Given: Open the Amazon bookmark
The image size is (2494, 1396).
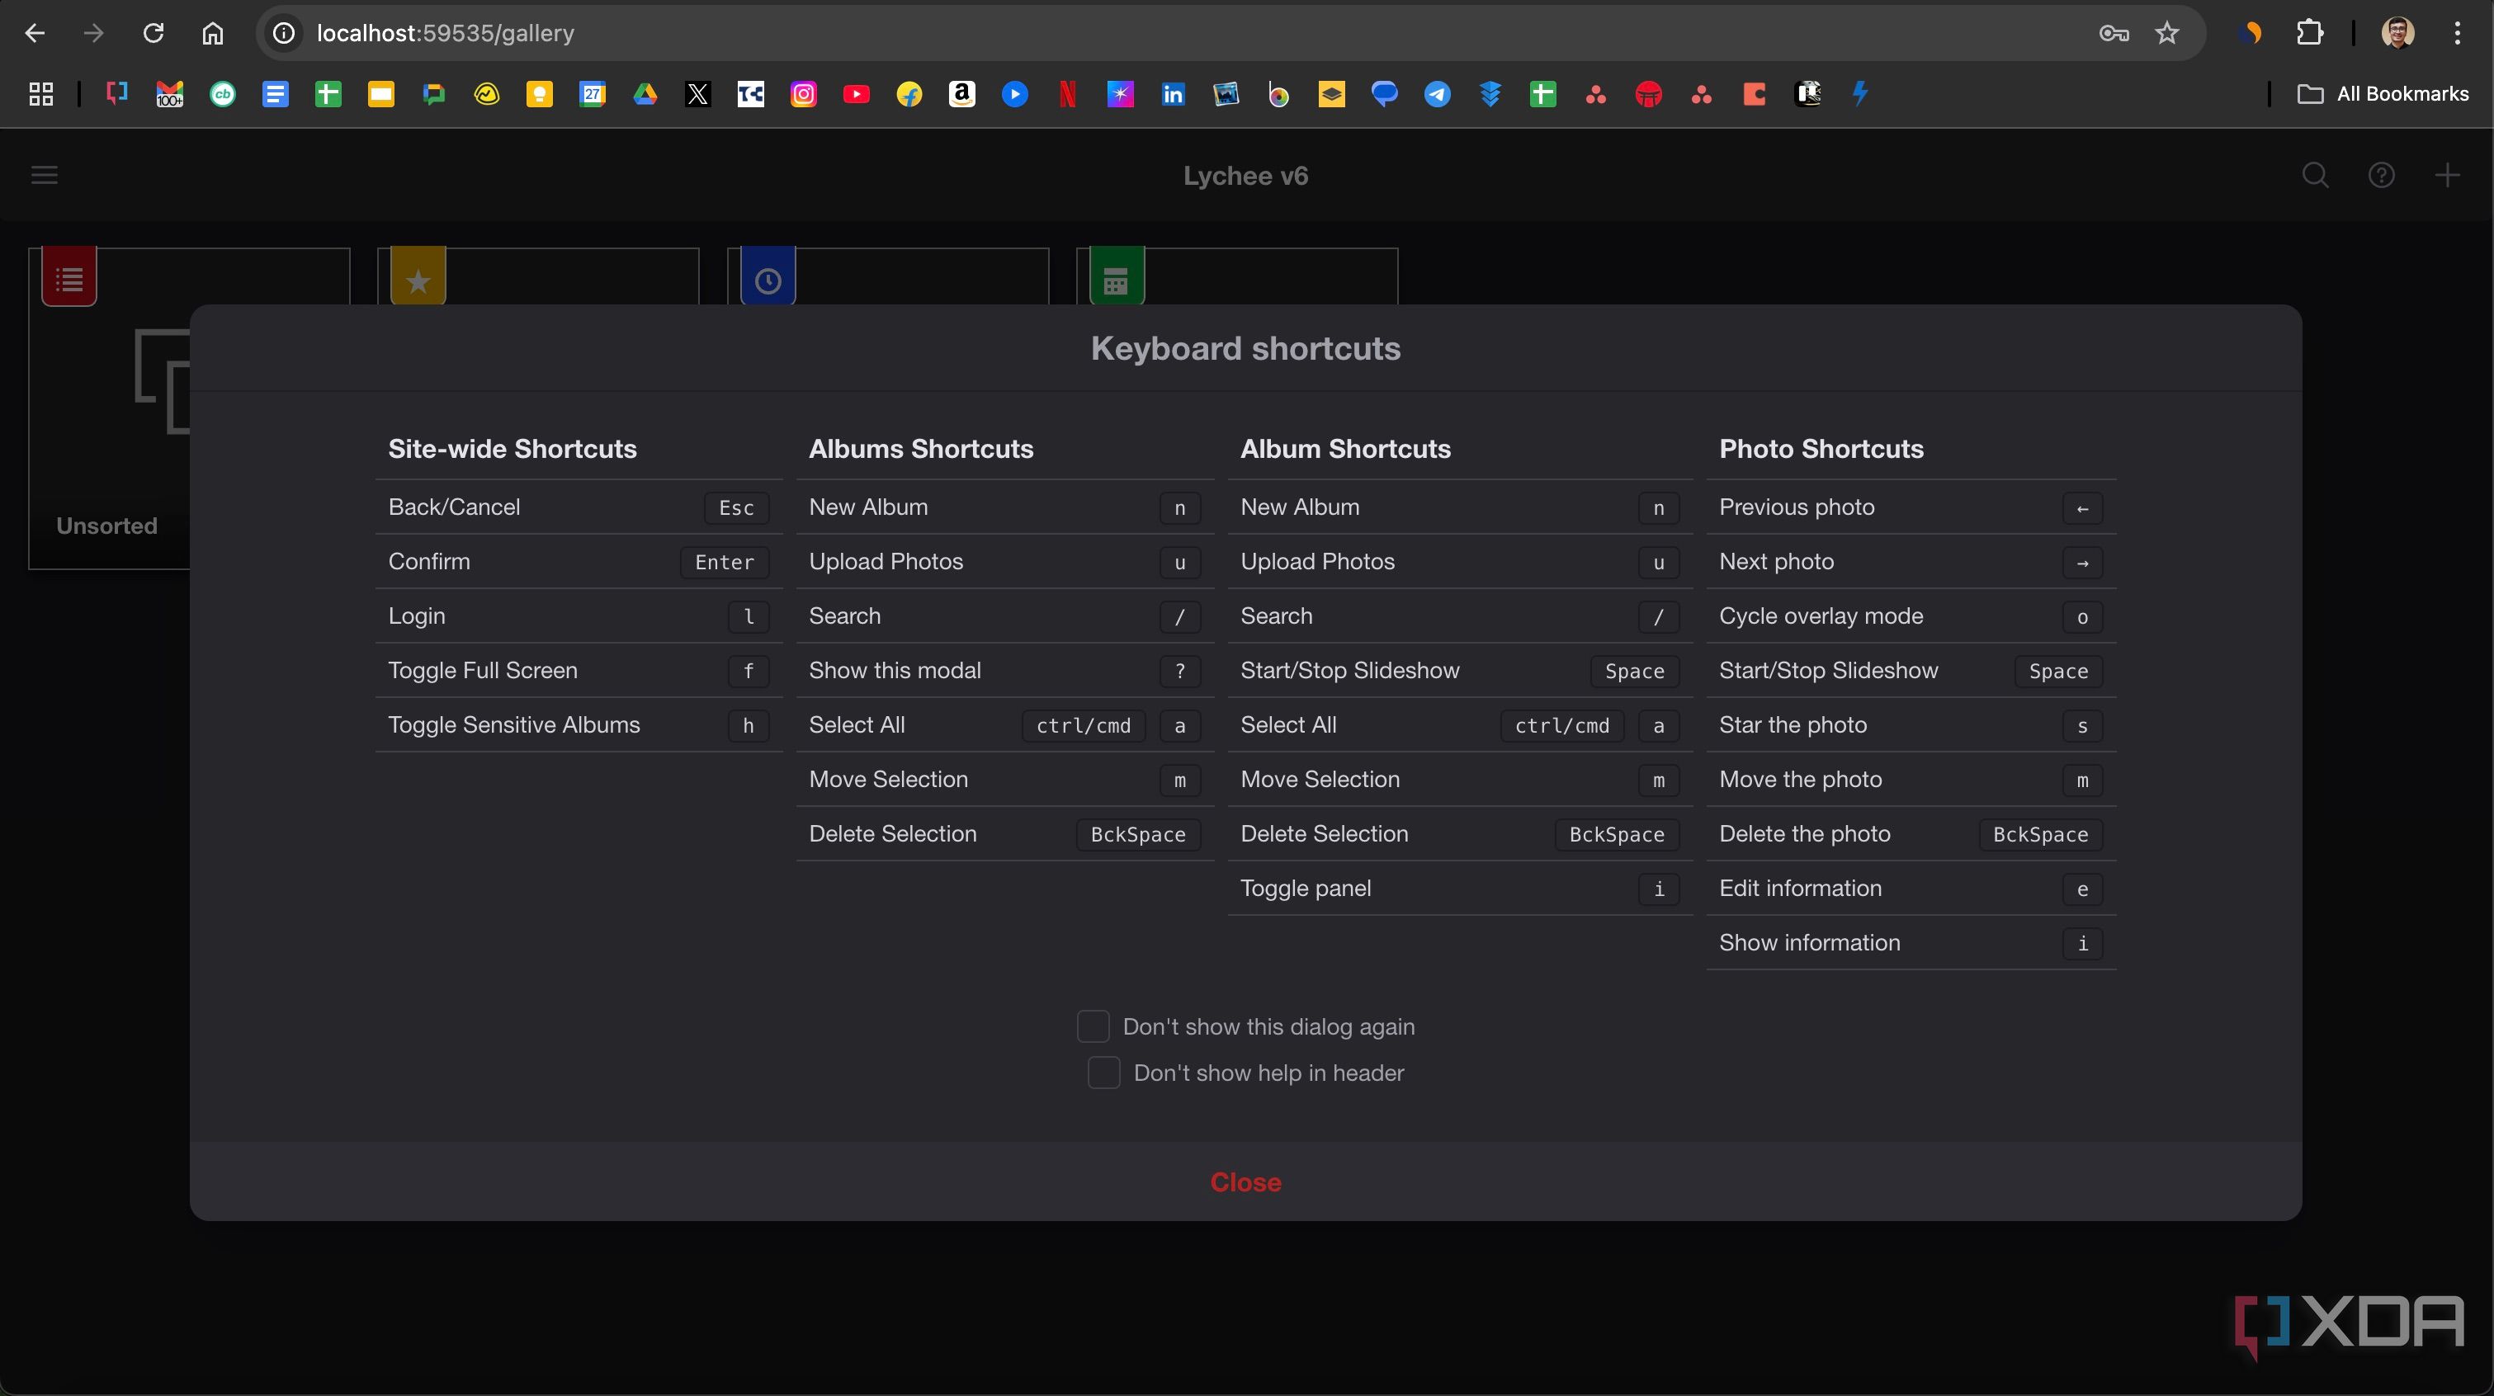Looking at the screenshot, I should (961, 94).
